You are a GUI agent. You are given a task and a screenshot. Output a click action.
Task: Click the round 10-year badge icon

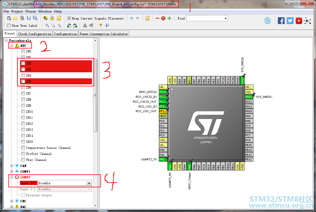click(267, 21)
